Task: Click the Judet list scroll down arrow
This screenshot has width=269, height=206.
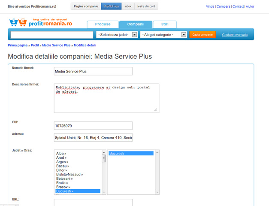Action: [x=104, y=192]
